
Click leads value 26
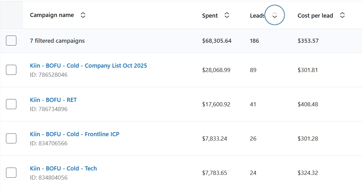pyautogui.click(x=253, y=138)
